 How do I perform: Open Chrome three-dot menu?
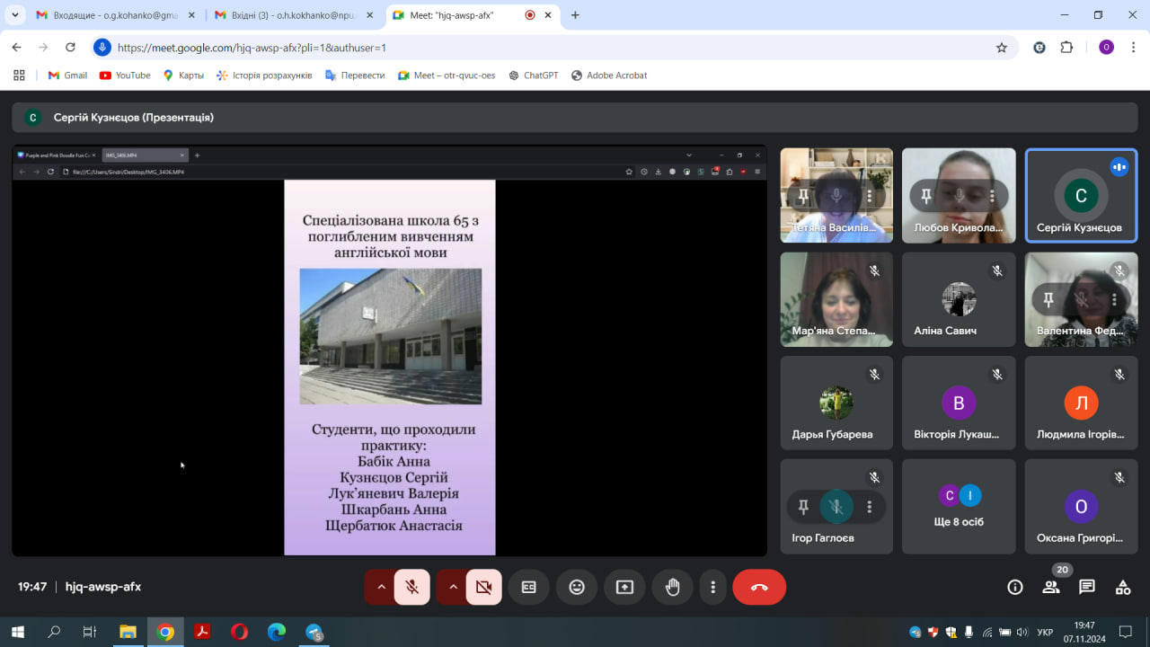pos(1133,48)
